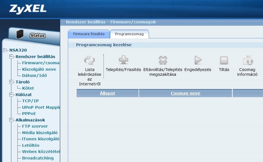Open the Letöltés page
Image resolution: width=263 pixels, height=162 pixels.
coord(31,145)
